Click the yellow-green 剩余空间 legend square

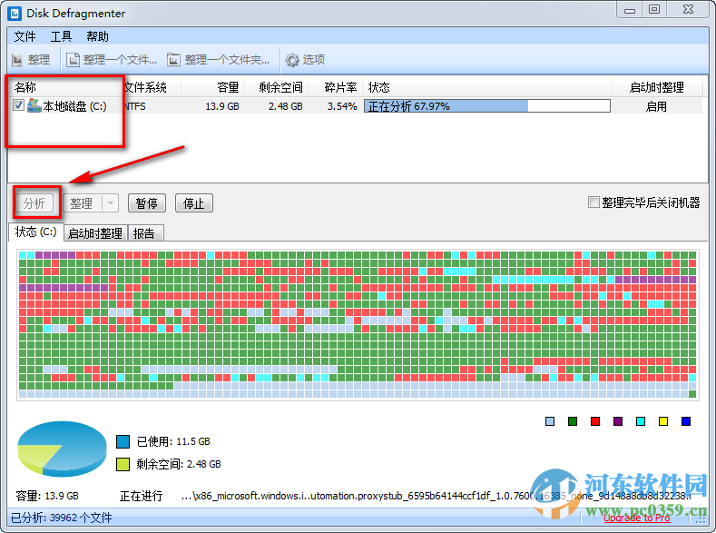[123, 465]
